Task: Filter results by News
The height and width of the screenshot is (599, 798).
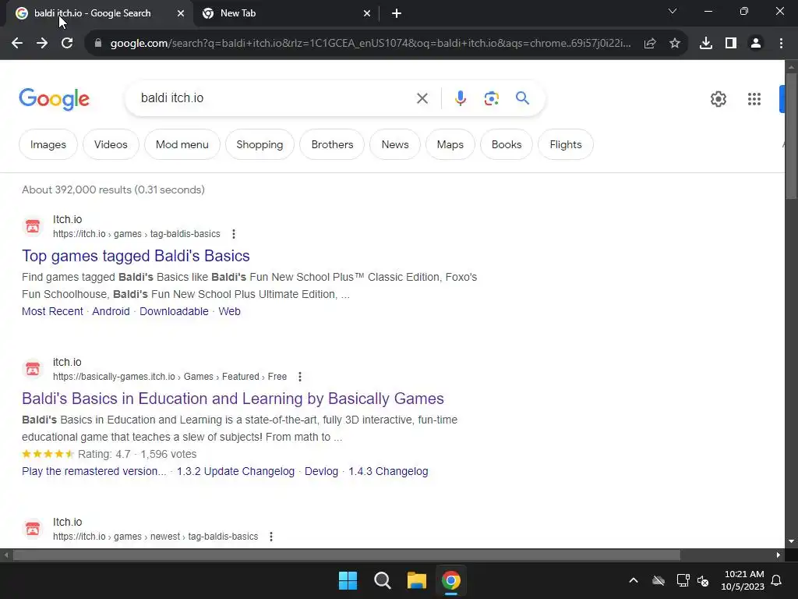Action: pos(395,144)
